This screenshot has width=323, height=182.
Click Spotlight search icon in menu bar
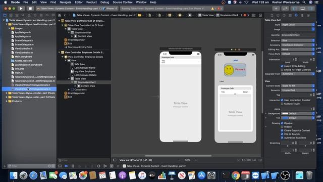point(304,2)
